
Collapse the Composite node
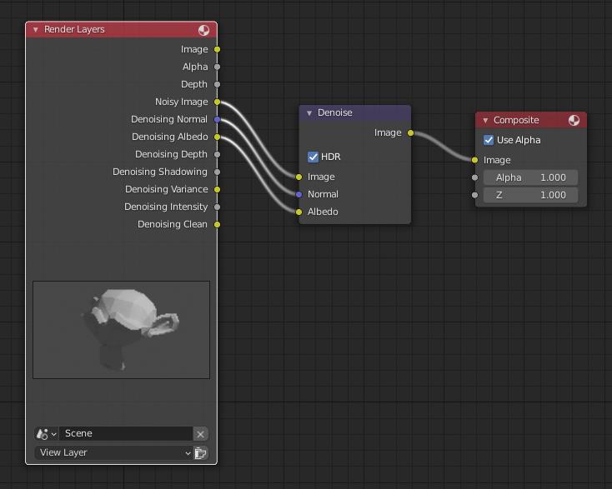(x=485, y=121)
